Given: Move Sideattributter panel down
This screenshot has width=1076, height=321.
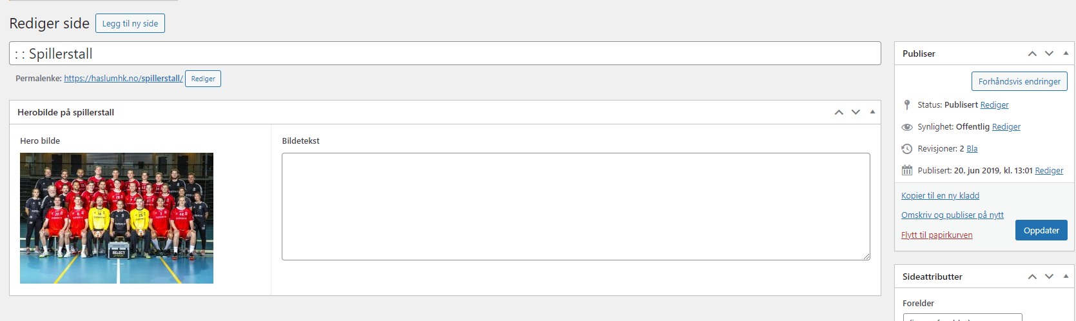Looking at the screenshot, I should tap(1049, 277).
